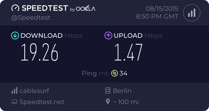The image size is (209, 111).
Task: Click the purple upload arrow icon
Action: (108, 36)
